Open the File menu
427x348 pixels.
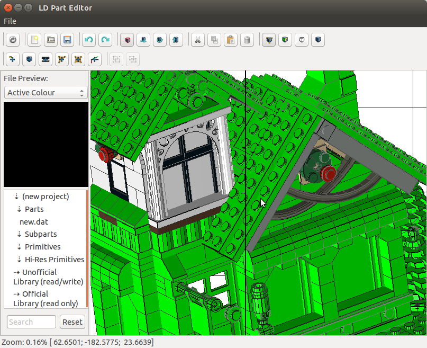10,21
